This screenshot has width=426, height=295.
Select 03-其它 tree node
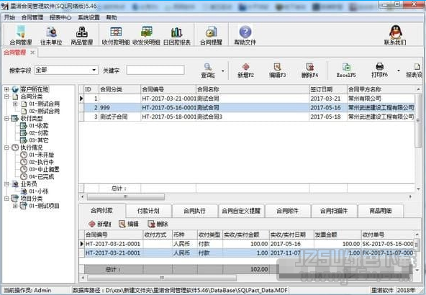point(39,140)
